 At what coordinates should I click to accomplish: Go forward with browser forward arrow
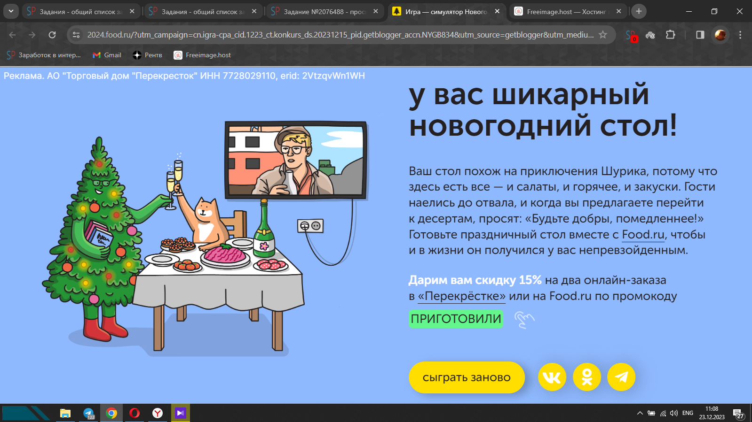(x=32, y=35)
